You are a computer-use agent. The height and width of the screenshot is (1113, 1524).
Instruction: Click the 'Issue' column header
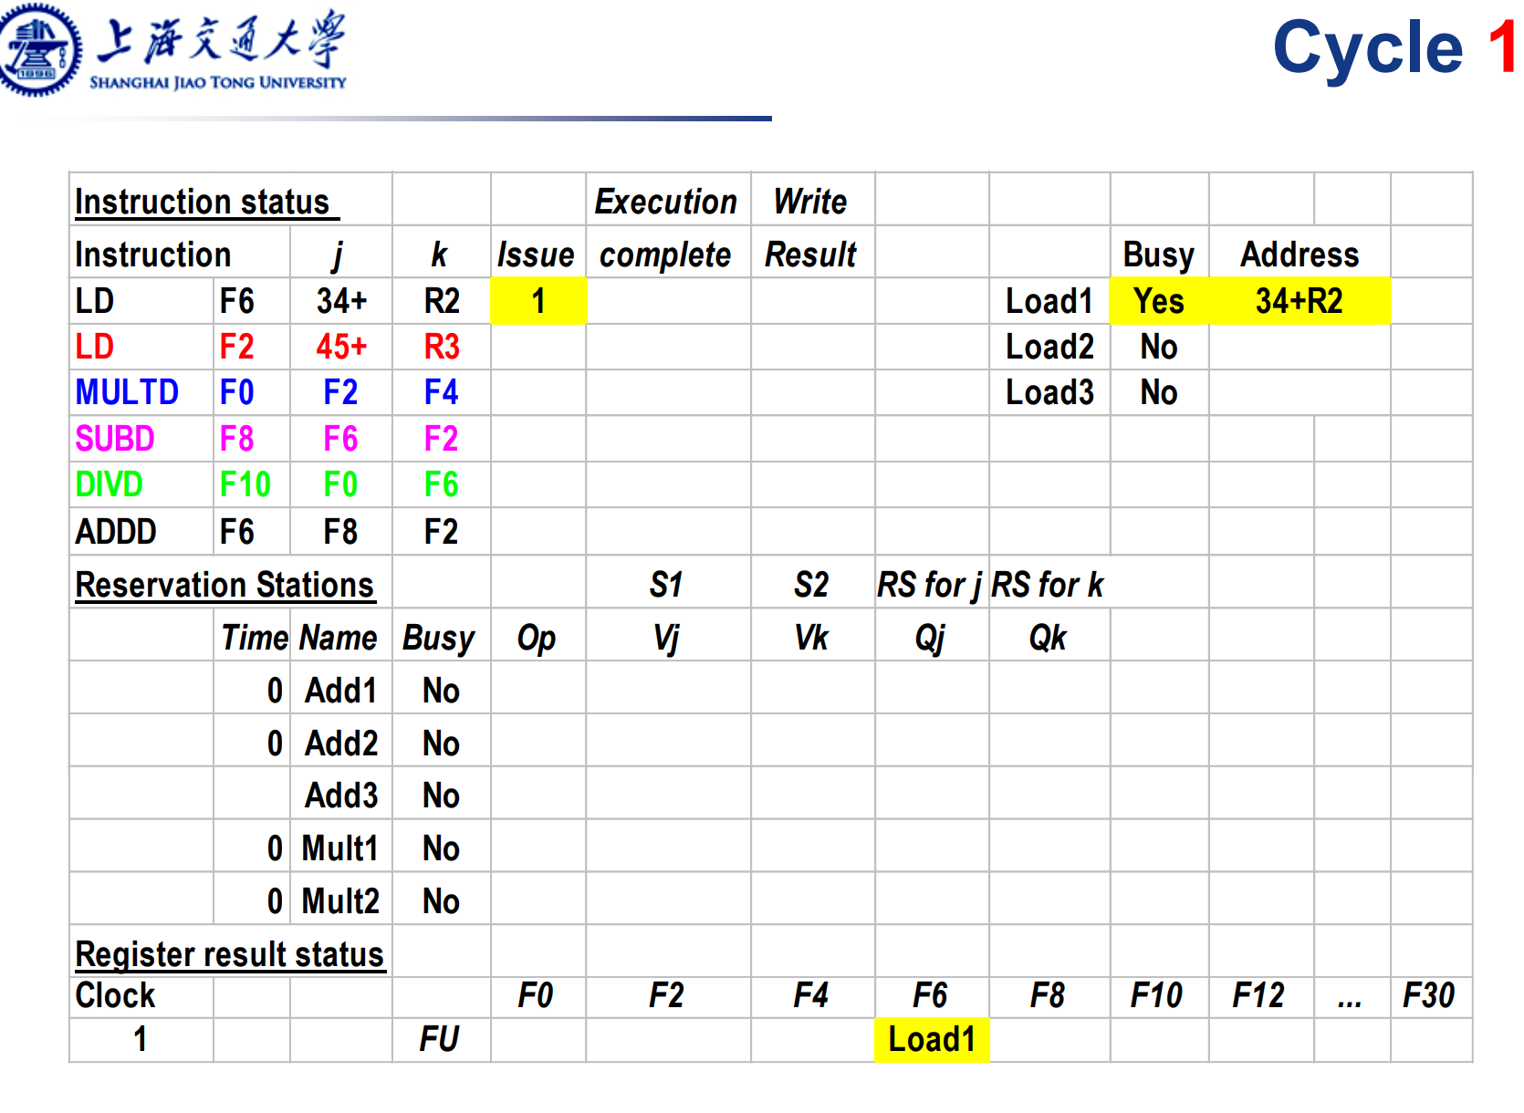coord(536,255)
